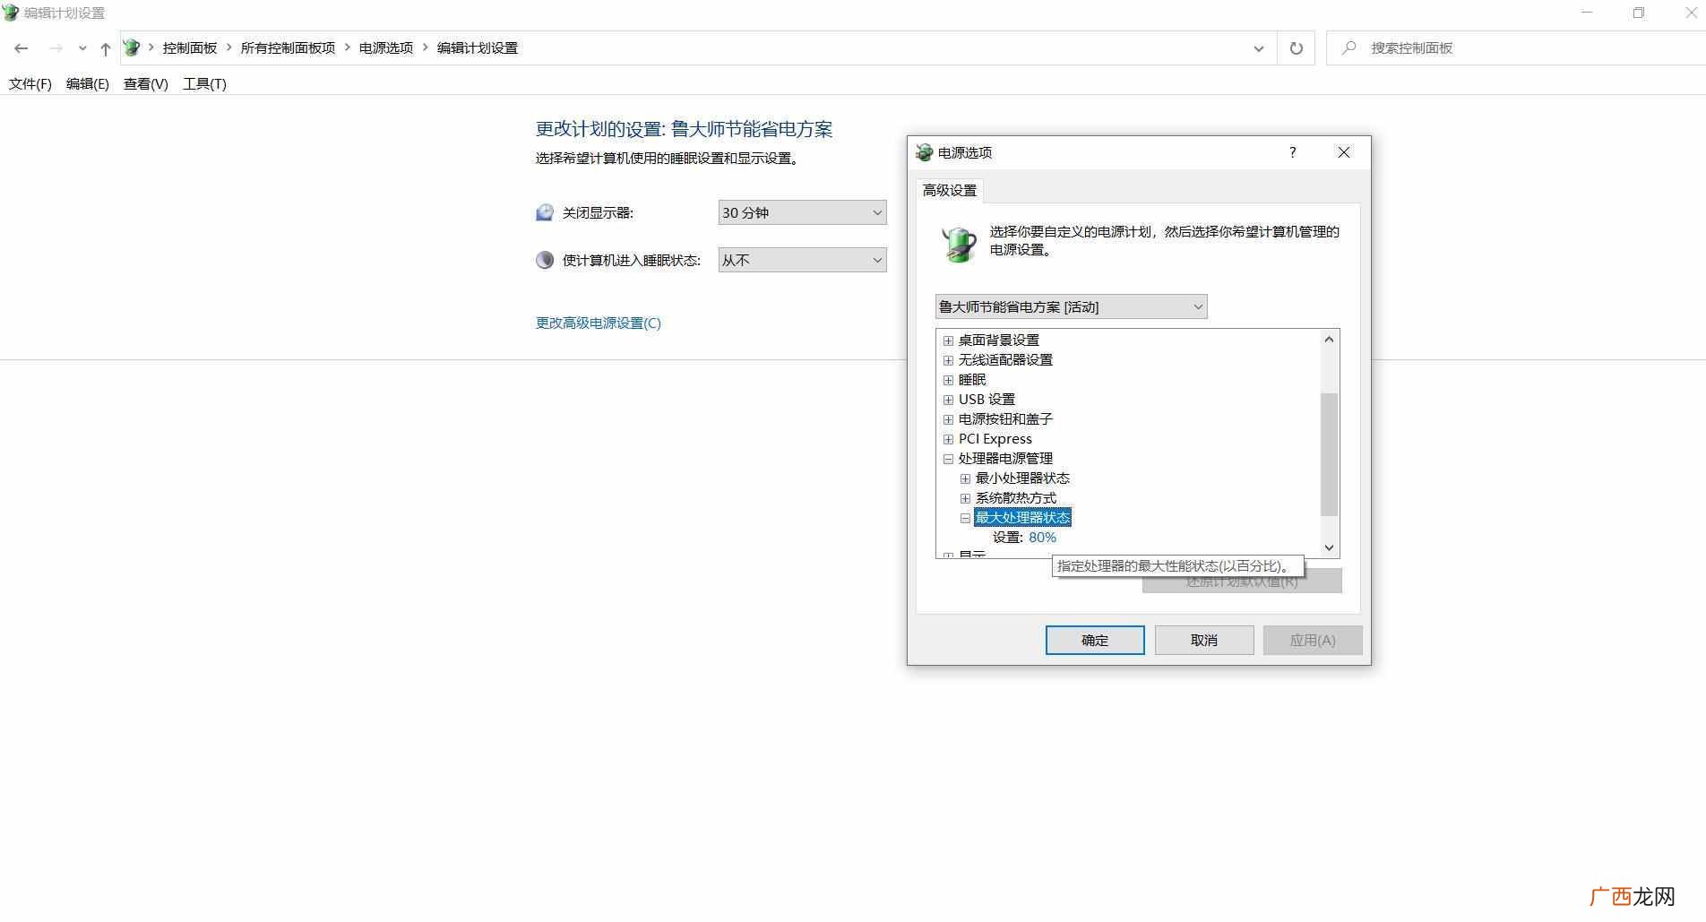Expand 桌面背景设置 tree node
This screenshot has width=1706, height=922.
point(948,340)
